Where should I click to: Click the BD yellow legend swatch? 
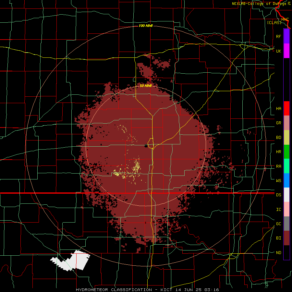286,138
